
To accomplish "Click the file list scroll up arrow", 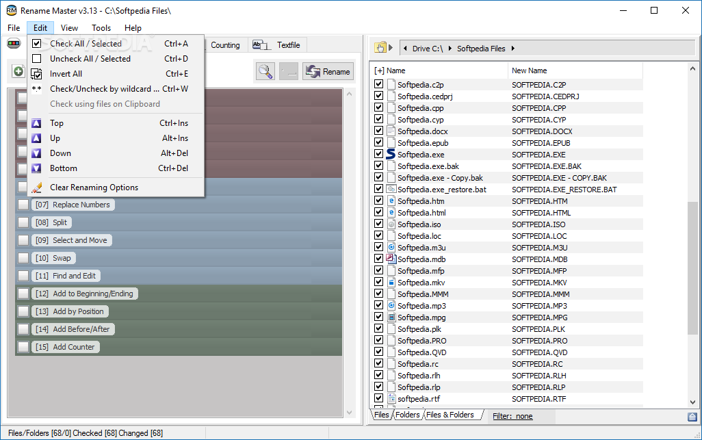I will [692, 69].
